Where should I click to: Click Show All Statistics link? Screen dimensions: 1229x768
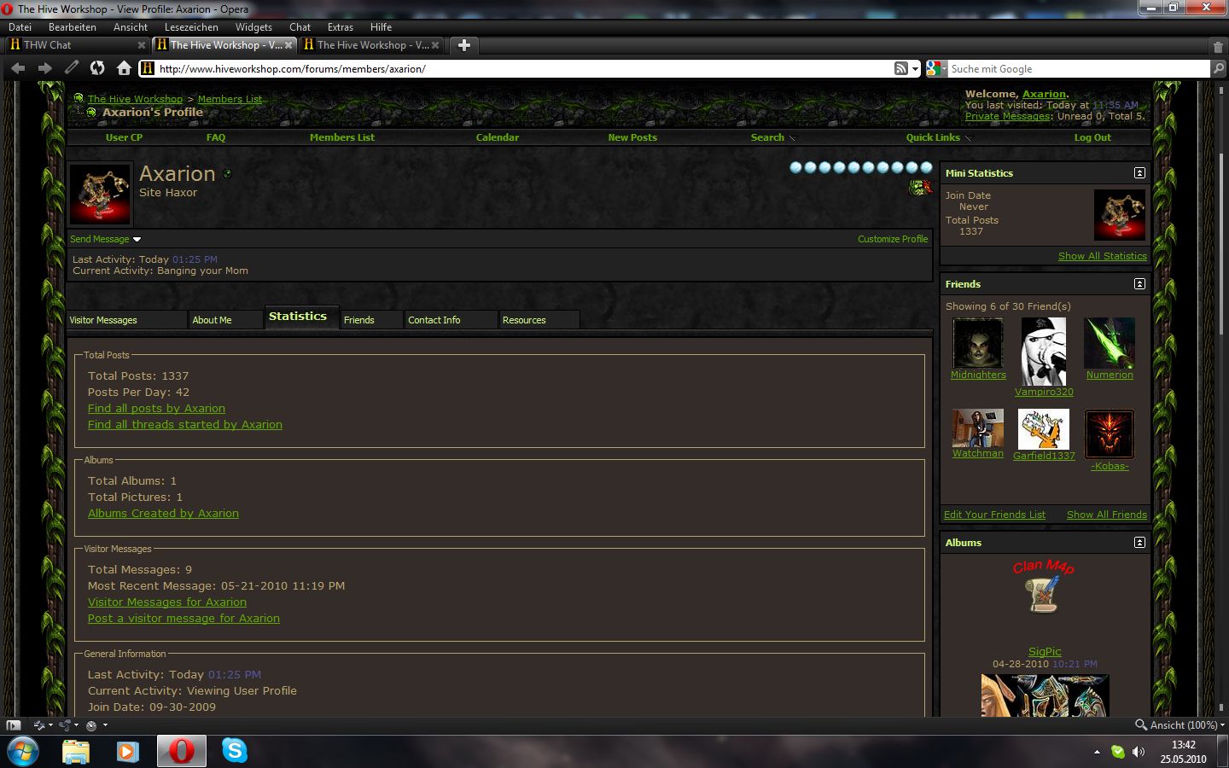[x=1103, y=256]
